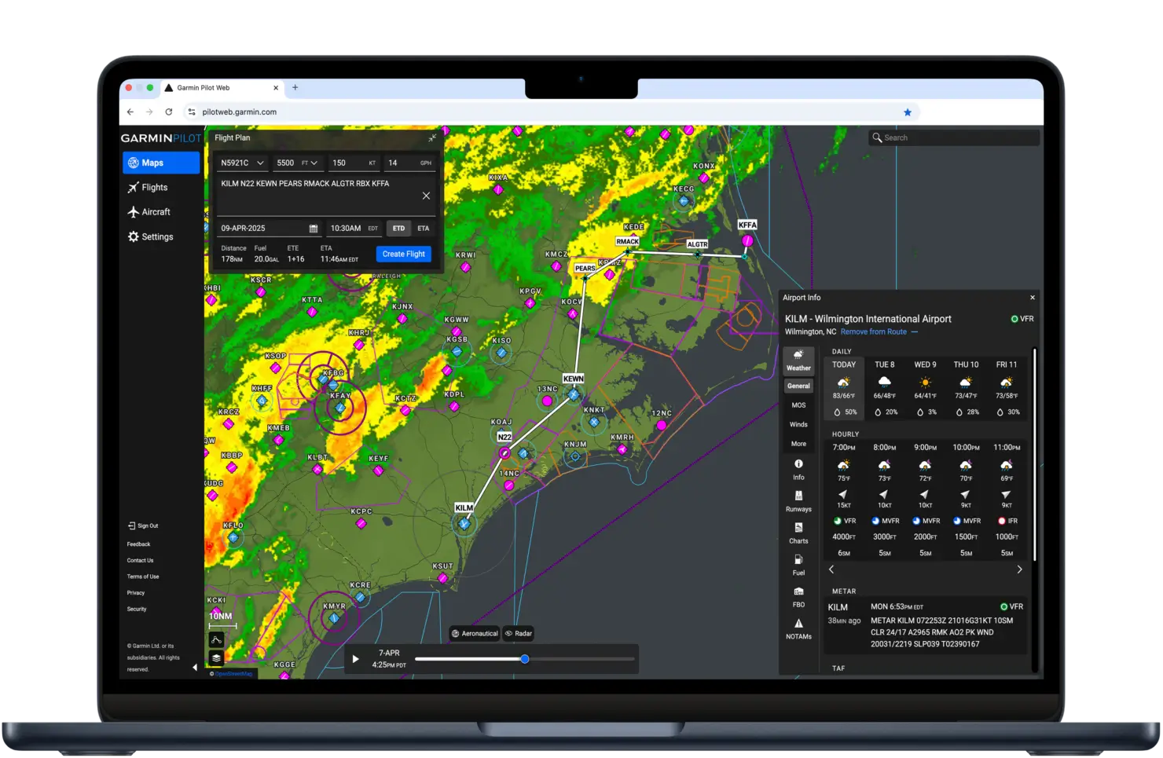The image size is (1163, 758).
Task: Select the ETA toggle
Action: (424, 229)
